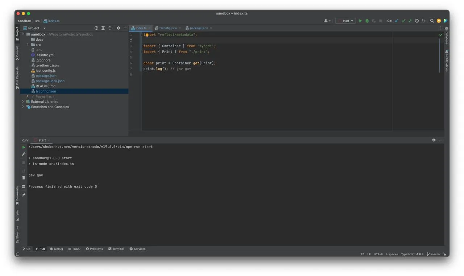464x276 pixels.
Task: Open the TODO tool window tab
Action: click(74, 249)
